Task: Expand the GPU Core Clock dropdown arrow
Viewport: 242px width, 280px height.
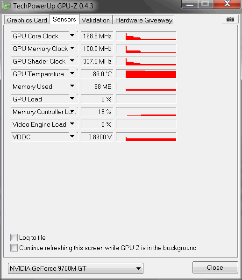Action: (x=72, y=36)
